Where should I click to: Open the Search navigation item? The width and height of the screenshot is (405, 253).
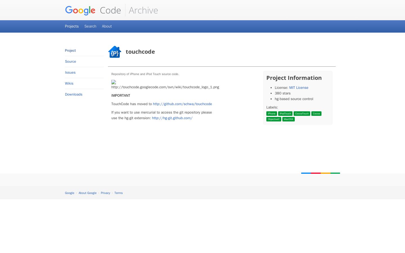point(90,26)
